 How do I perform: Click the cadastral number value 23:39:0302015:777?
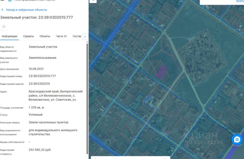click(x=42, y=76)
